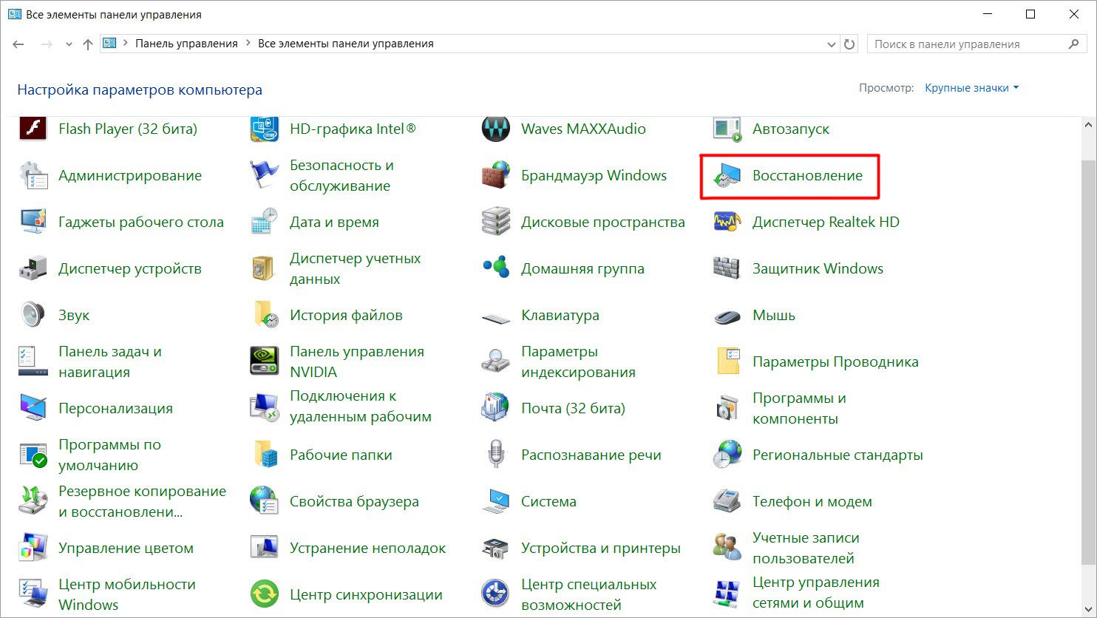Open Подключения к удаленным рабочим link
This screenshot has height=618, width=1097.
click(361, 407)
